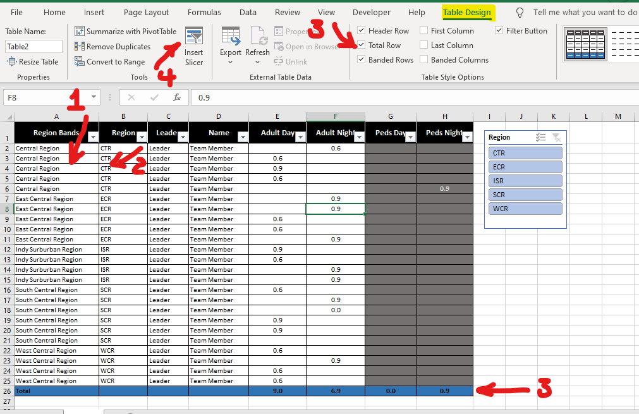The width and height of the screenshot is (639, 414).
Task: Click the Open in Browser icon
Action: 279,46
